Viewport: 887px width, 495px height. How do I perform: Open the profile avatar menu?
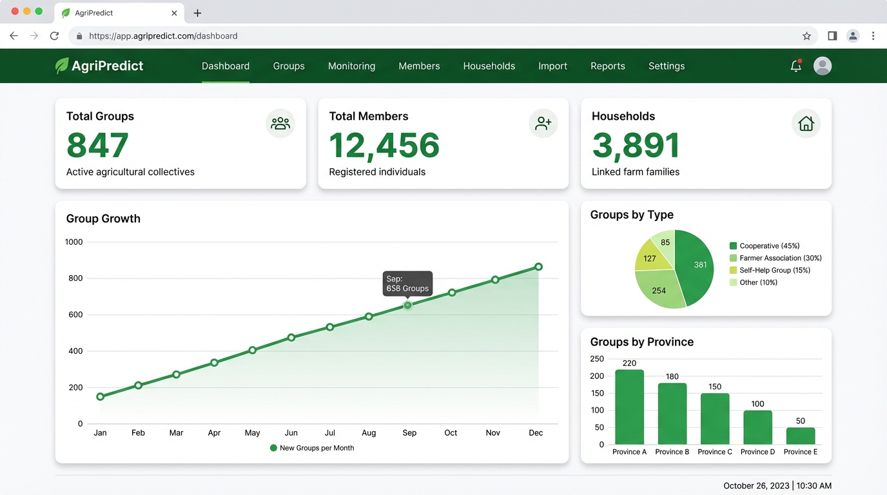pos(823,66)
